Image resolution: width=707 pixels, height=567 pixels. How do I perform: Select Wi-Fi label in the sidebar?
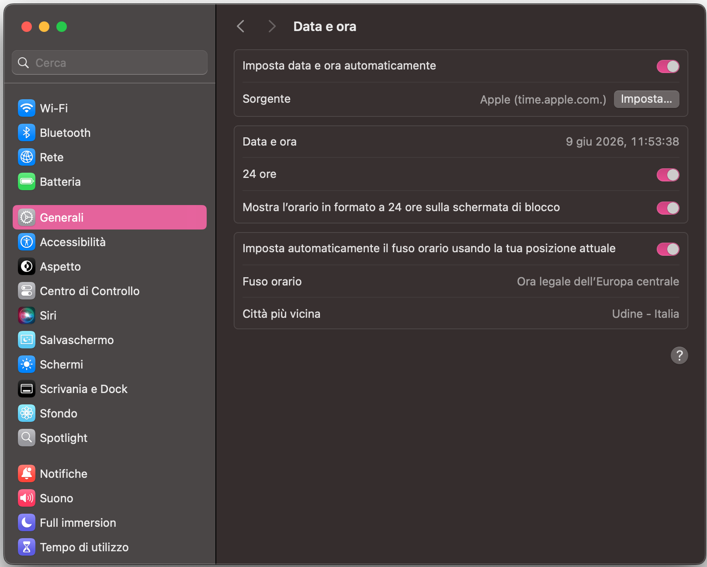pyautogui.click(x=54, y=108)
